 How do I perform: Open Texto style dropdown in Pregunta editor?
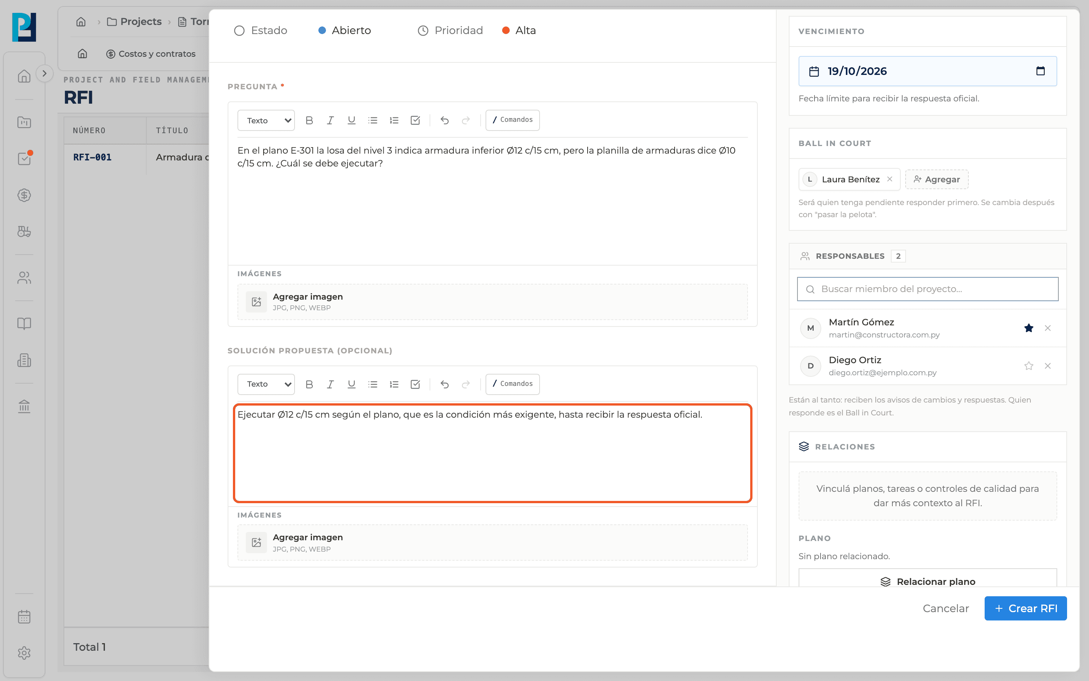coord(267,120)
